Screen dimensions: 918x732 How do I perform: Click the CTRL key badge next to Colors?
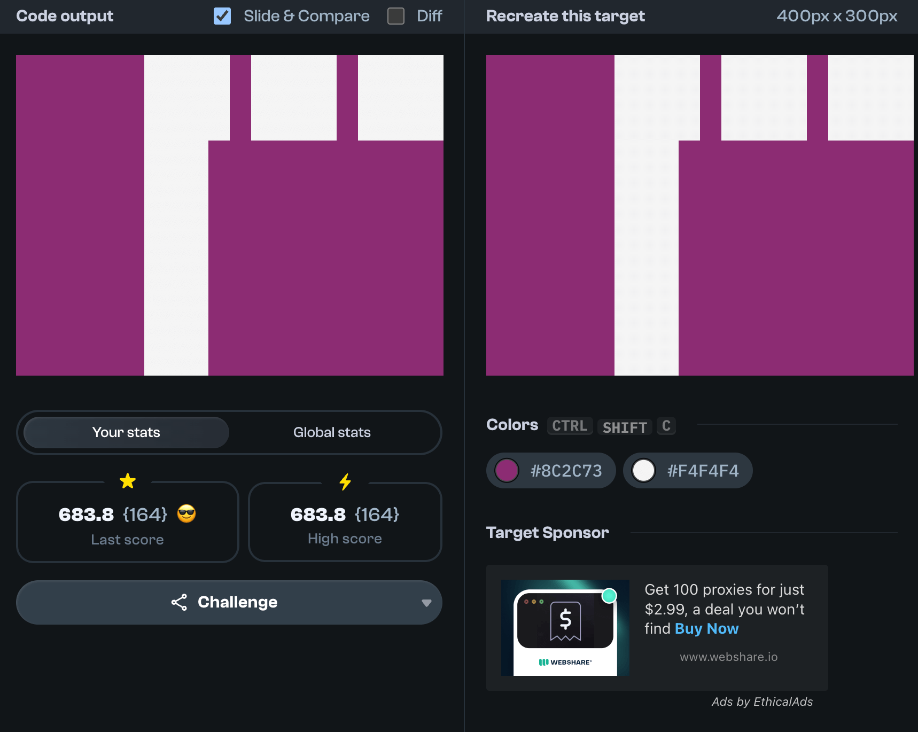570,426
